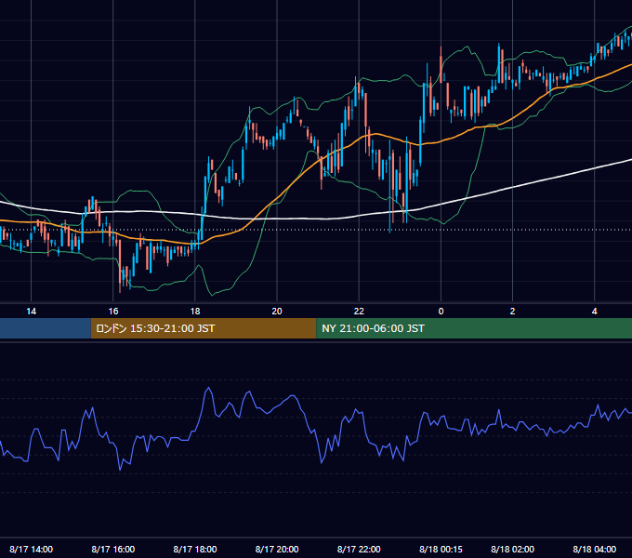This screenshot has width=632, height=558.
Task: Click the 8/18 02:00 time label
Action: (x=512, y=549)
